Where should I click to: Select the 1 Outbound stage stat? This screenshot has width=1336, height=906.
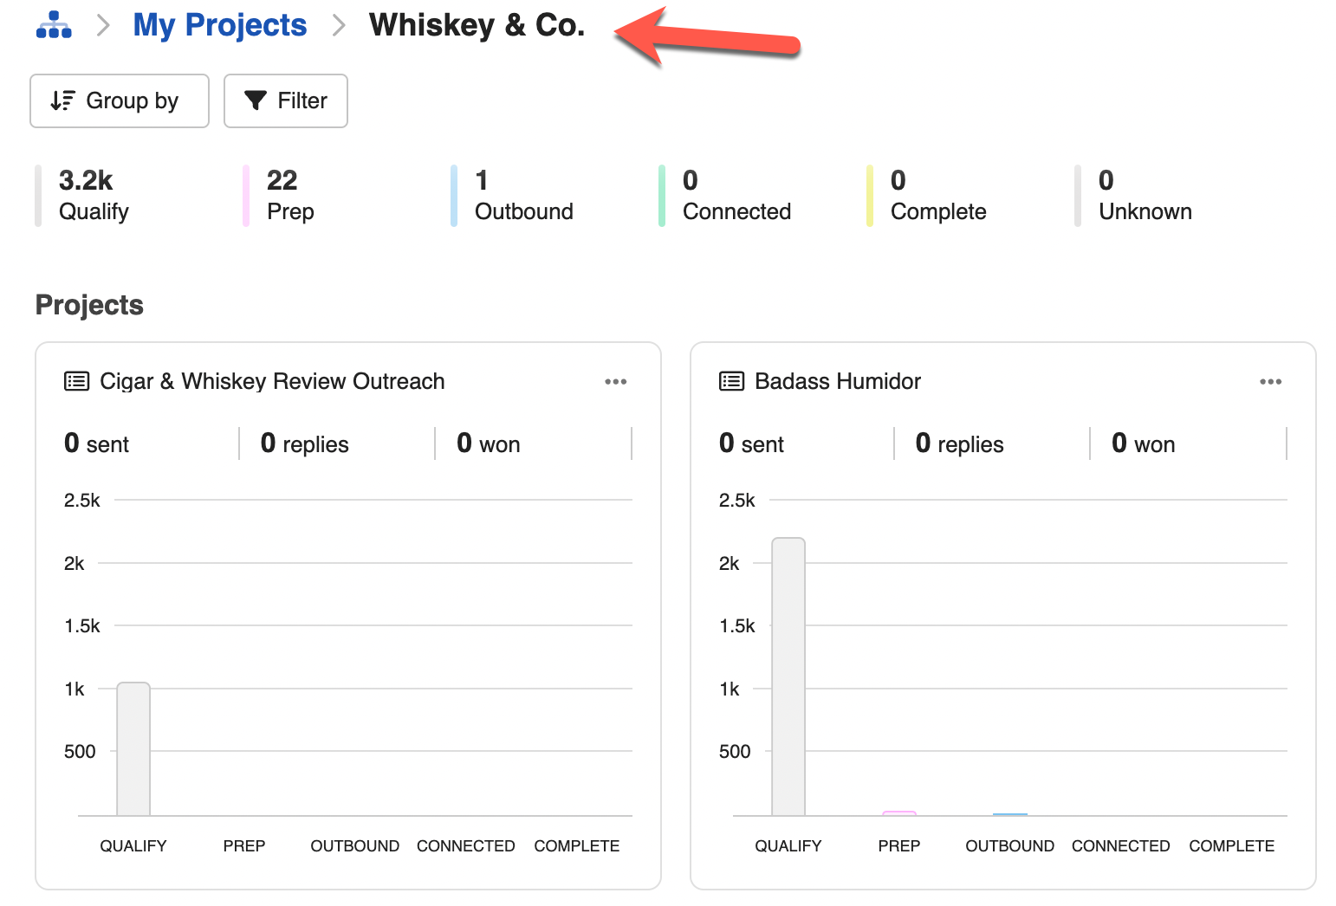pyautogui.click(x=523, y=196)
